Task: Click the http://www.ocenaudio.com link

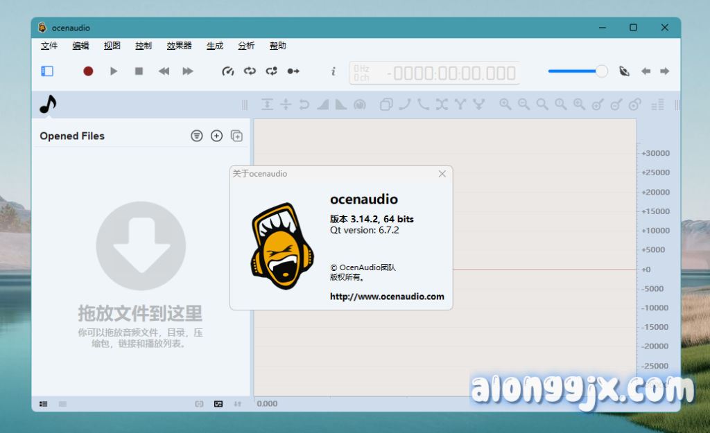Action: [387, 297]
